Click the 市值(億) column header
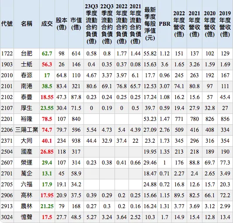 click(76, 24)
